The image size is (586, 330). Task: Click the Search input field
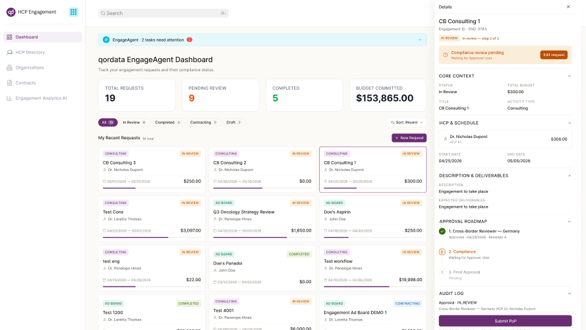[x=163, y=13]
